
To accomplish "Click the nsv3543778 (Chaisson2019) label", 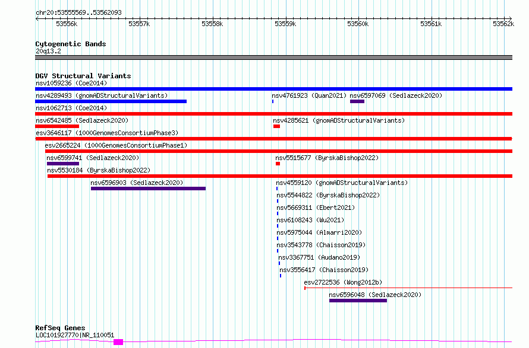I will [x=321, y=245].
